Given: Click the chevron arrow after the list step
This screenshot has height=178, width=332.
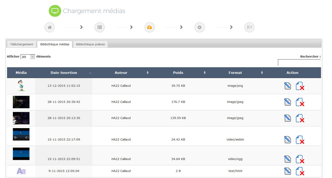Looking at the screenshot, I should 131,27.
